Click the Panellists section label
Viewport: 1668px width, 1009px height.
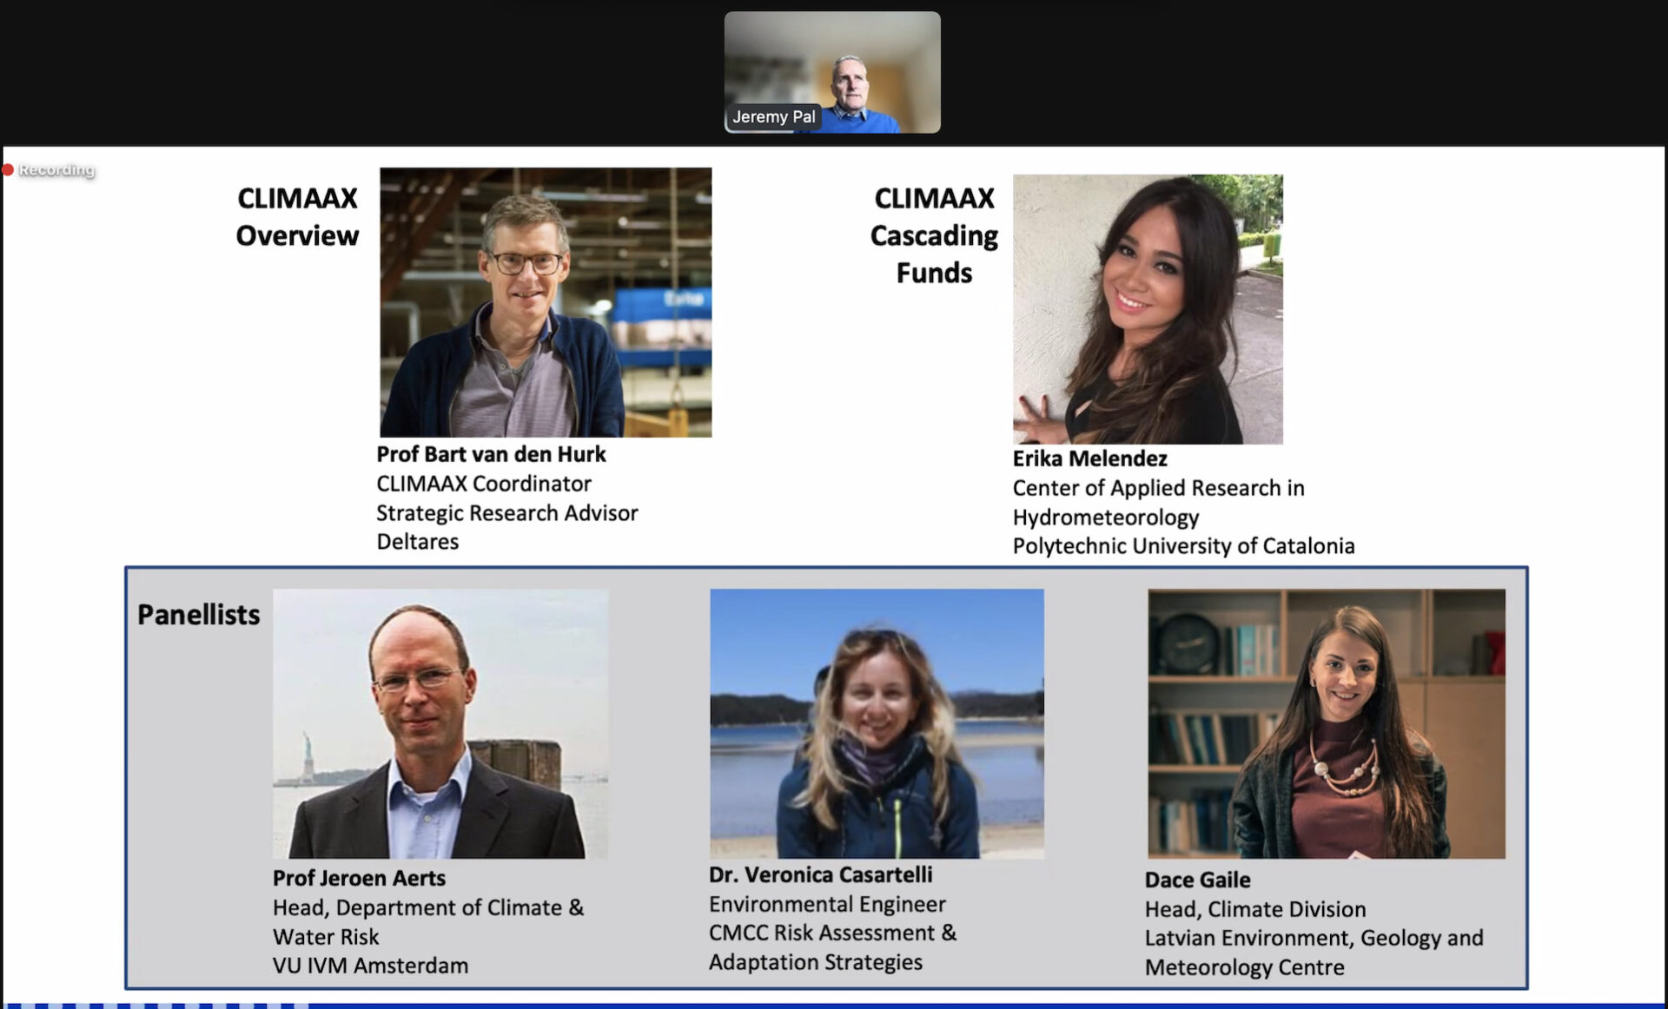click(x=199, y=615)
